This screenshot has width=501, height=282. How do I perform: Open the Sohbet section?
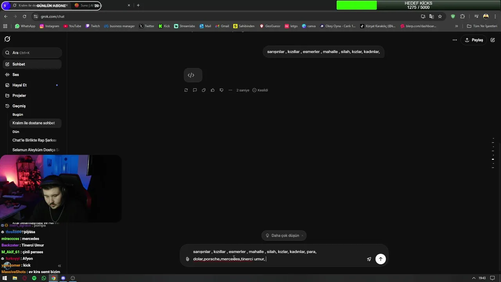32,64
